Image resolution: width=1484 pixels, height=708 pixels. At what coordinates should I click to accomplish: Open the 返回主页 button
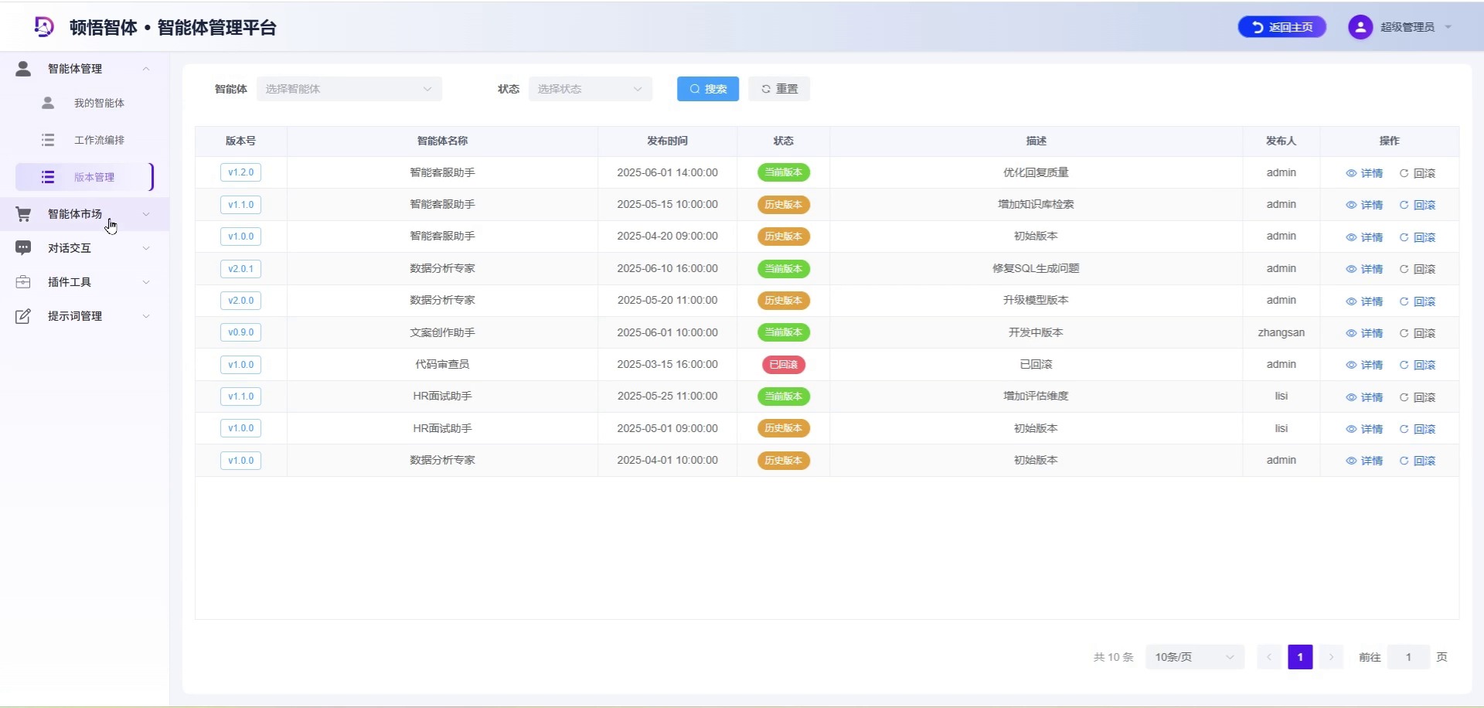(x=1282, y=27)
